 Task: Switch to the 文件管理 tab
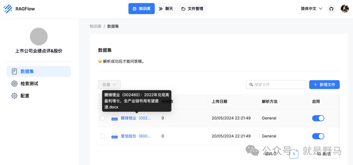point(192,9)
